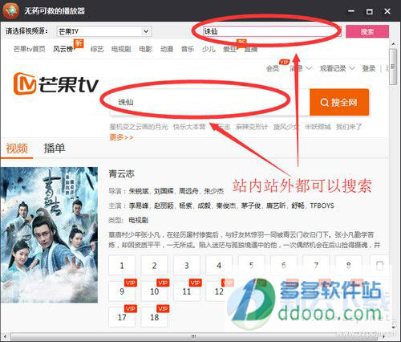Play episode 6

(x=284, y=265)
